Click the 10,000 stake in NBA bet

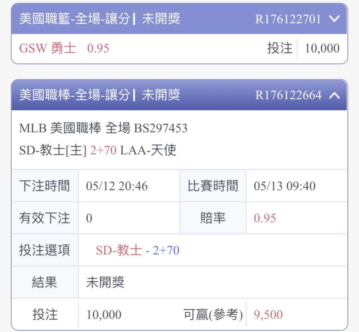(x=322, y=49)
